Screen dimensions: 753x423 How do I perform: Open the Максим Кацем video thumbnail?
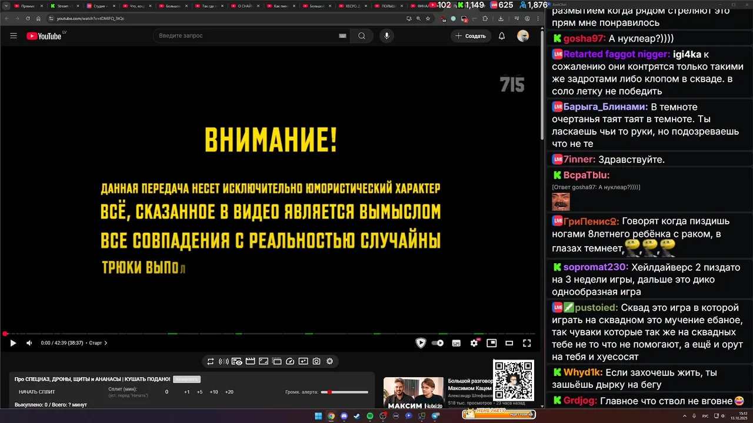(x=414, y=392)
